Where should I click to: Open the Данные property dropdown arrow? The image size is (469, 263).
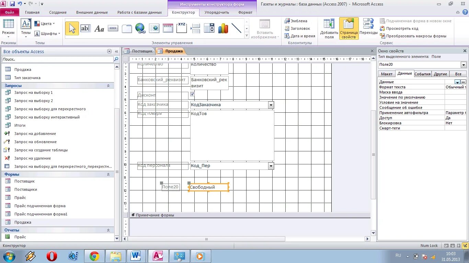tap(457, 82)
